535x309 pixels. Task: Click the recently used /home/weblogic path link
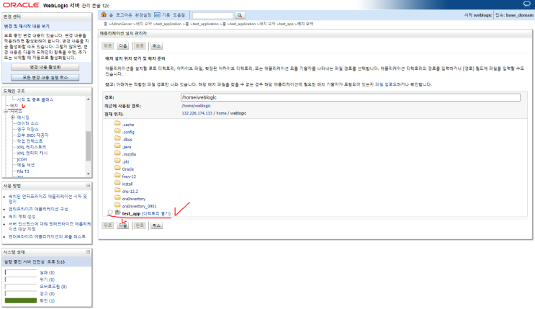[196, 106]
